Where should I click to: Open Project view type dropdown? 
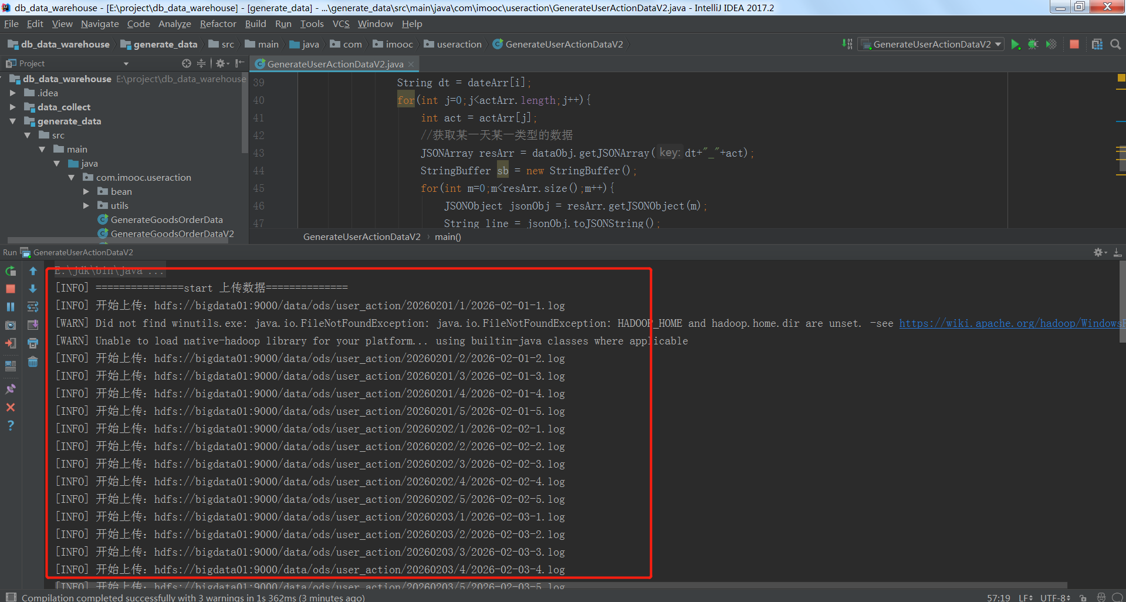coord(126,63)
